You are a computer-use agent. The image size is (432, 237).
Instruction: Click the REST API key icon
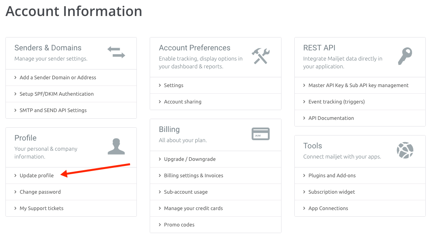click(x=405, y=56)
